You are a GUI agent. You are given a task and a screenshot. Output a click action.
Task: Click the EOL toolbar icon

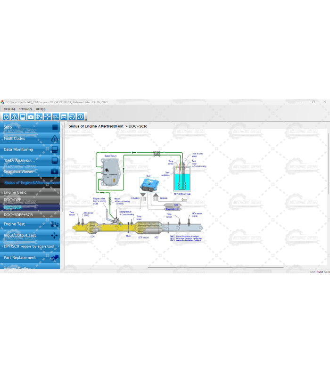[55, 117]
